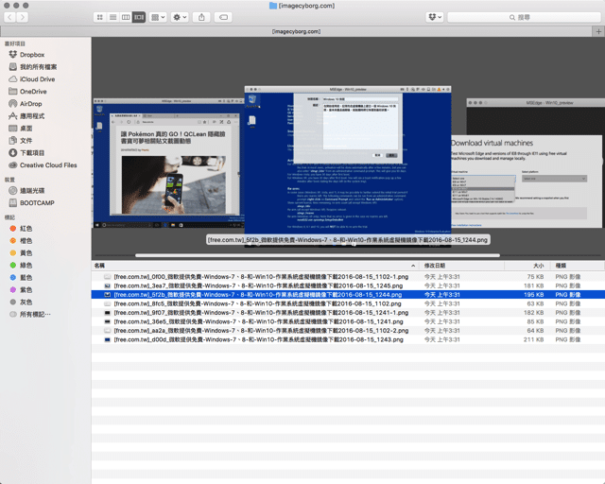The image size is (605, 484).
Task: Go back with the back arrow
Action: pyautogui.click(x=10, y=17)
